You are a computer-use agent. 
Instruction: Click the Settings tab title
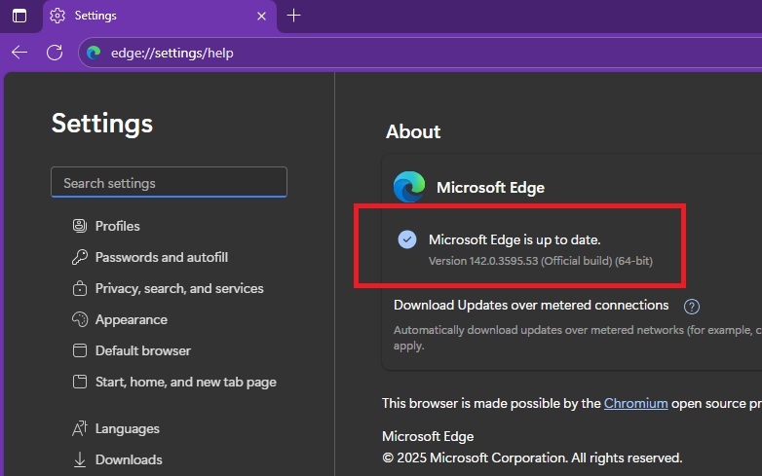95,16
